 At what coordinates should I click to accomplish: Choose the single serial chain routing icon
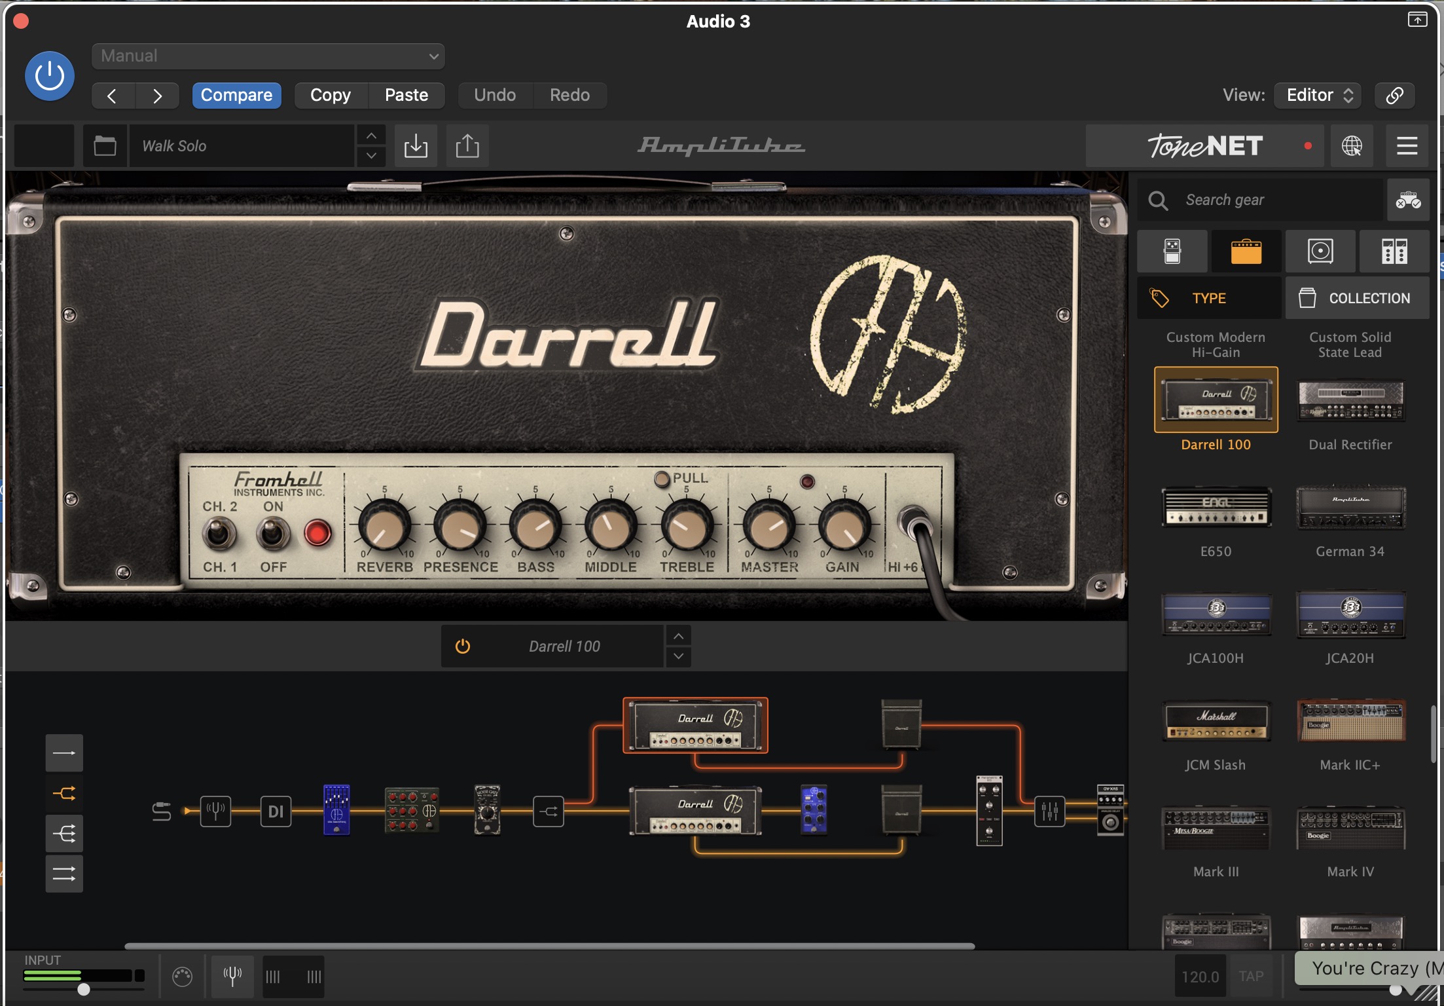tap(64, 753)
